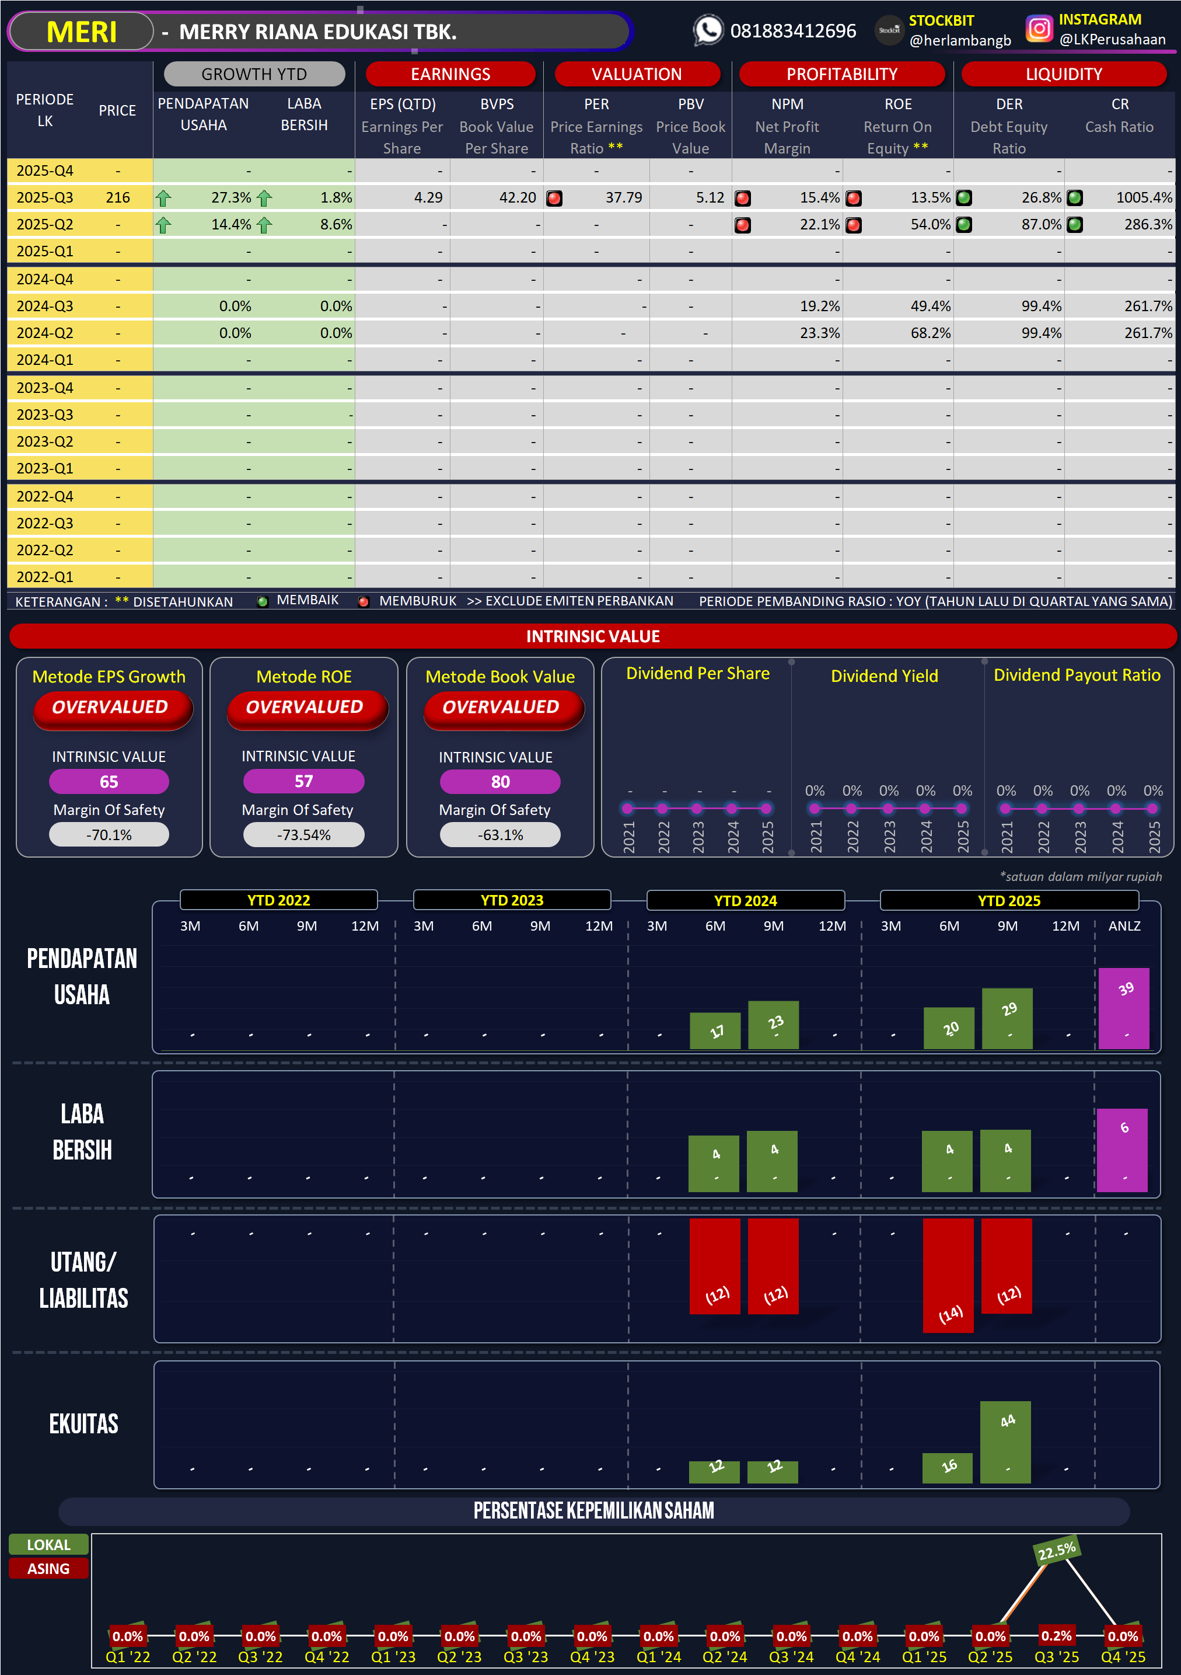The height and width of the screenshot is (1675, 1181).
Task: Open the PROFITABILITY section header
Action: click(x=841, y=74)
